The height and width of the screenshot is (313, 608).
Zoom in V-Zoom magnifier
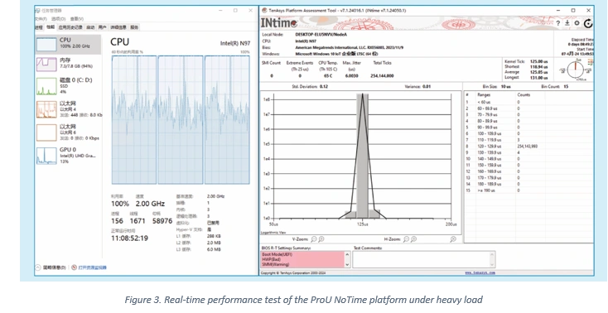pos(321,239)
